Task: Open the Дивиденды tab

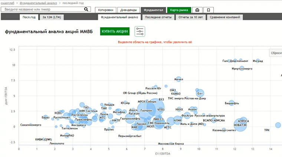Action: pyautogui.click(x=129, y=10)
